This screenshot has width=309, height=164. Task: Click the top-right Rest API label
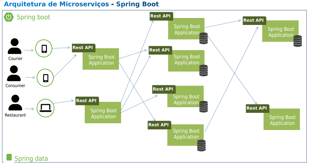[254, 21]
